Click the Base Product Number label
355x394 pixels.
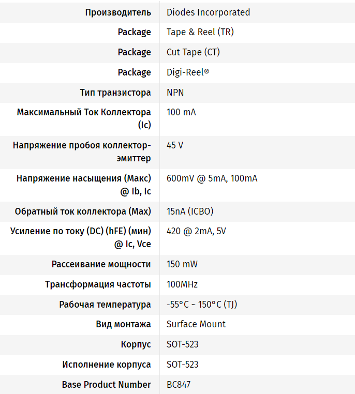click(107, 385)
